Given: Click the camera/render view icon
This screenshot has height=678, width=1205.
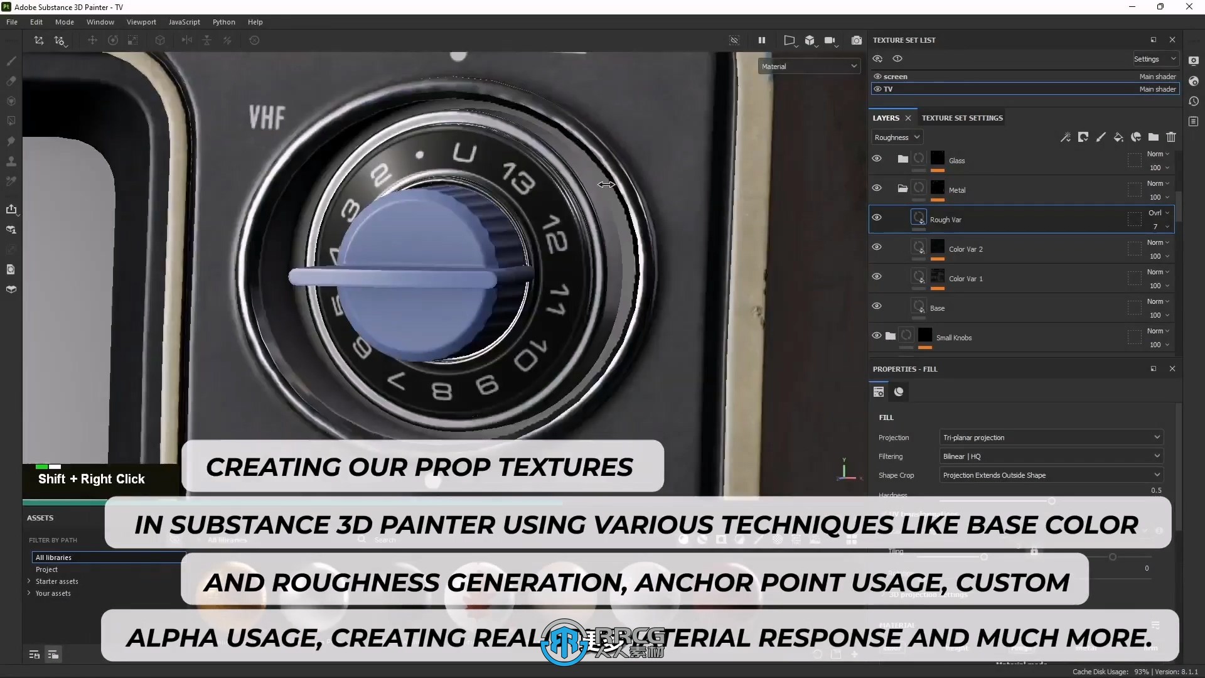Looking at the screenshot, I should (857, 40).
